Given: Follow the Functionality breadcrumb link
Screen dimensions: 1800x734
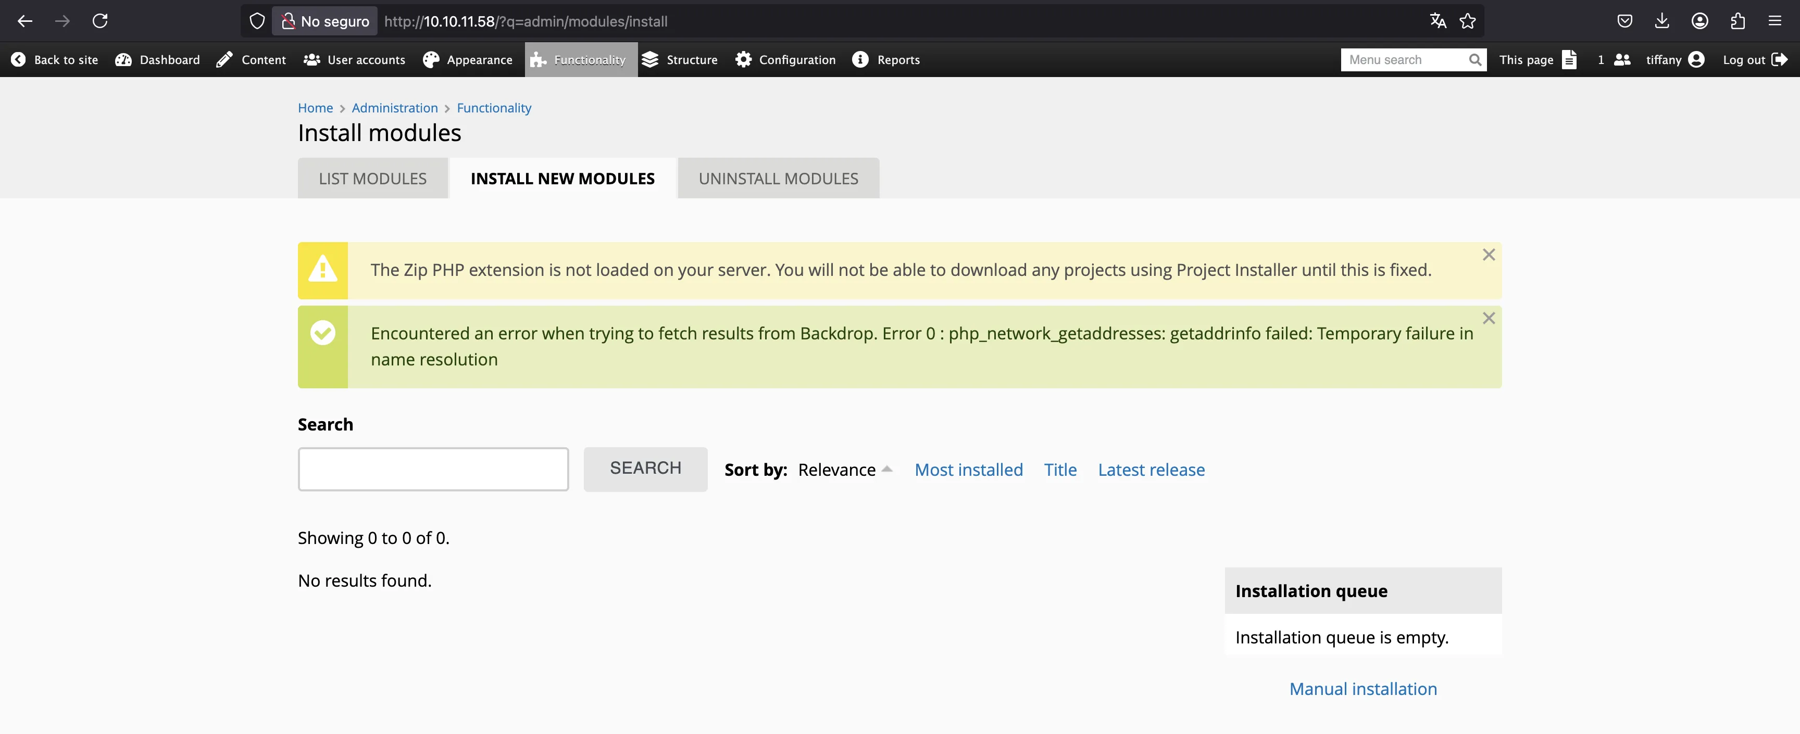Looking at the screenshot, I should (x=494, y=108).
